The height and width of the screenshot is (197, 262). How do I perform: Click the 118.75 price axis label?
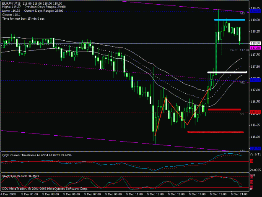point(255,8)
